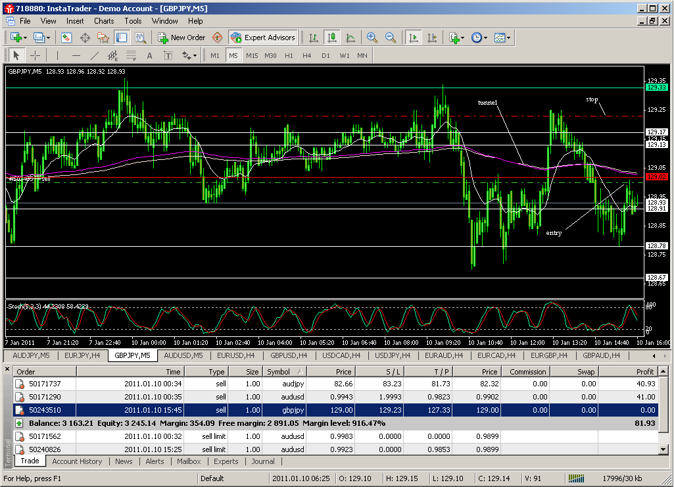Viewport: 674px width, 487px height.
Task: Toggle the Terminal panel icon
Action: click(x=122, y=38)
